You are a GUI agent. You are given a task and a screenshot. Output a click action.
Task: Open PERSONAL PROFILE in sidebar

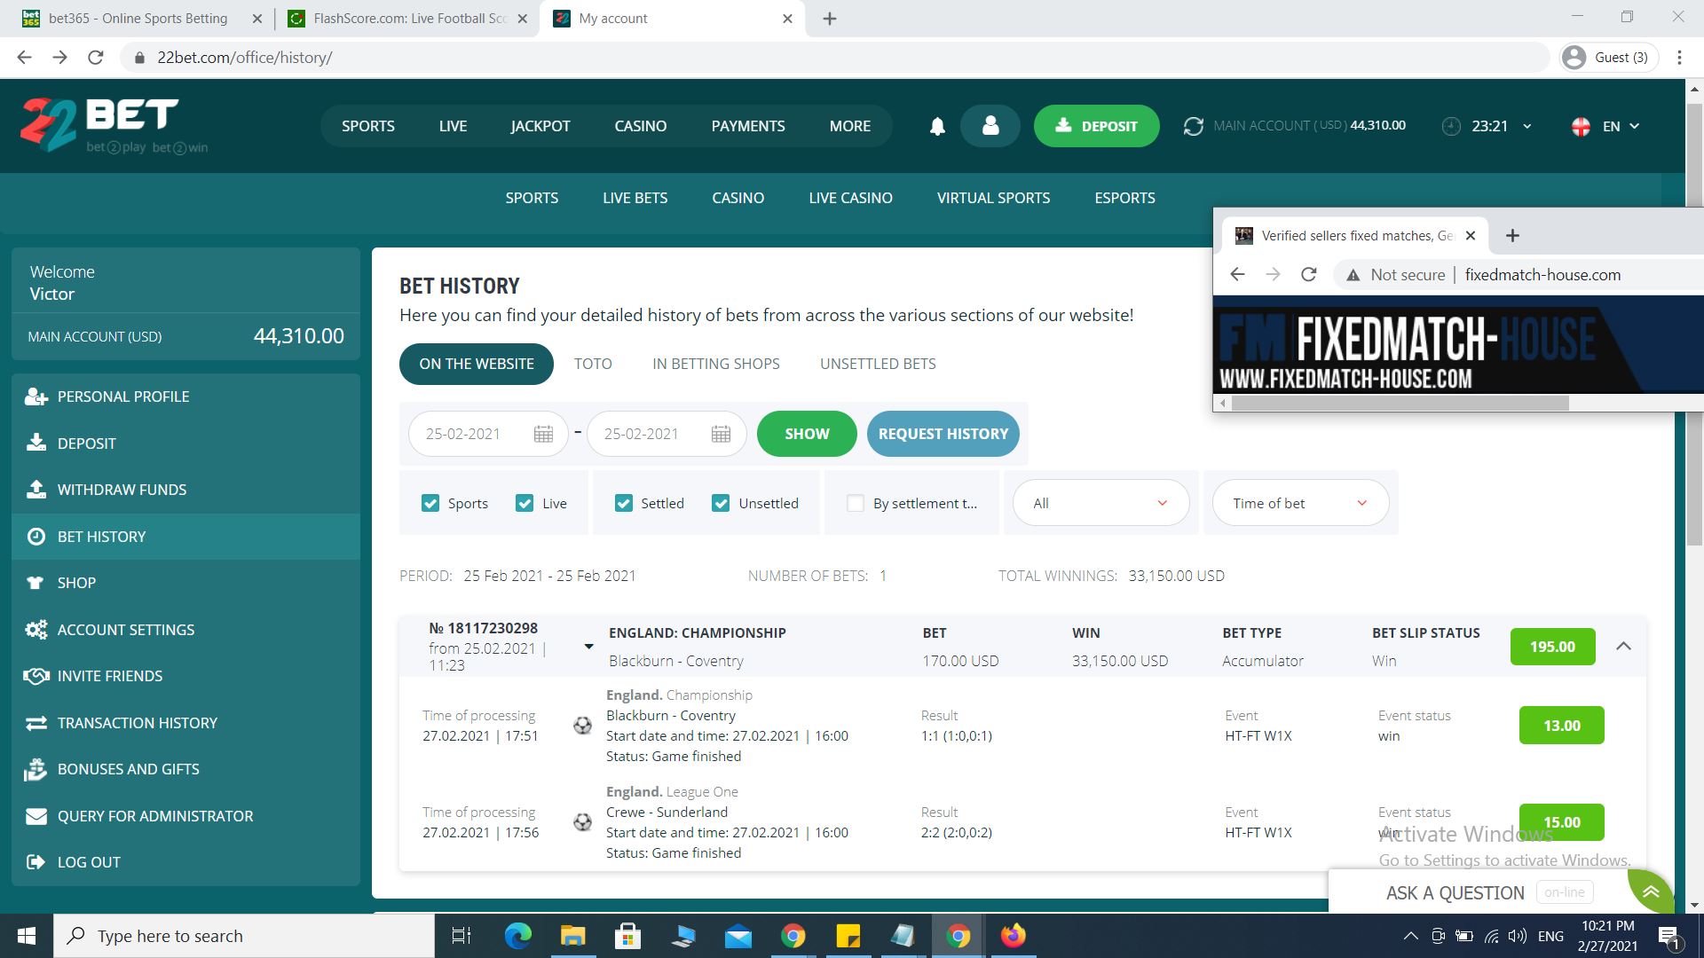(x=185, y=397)
